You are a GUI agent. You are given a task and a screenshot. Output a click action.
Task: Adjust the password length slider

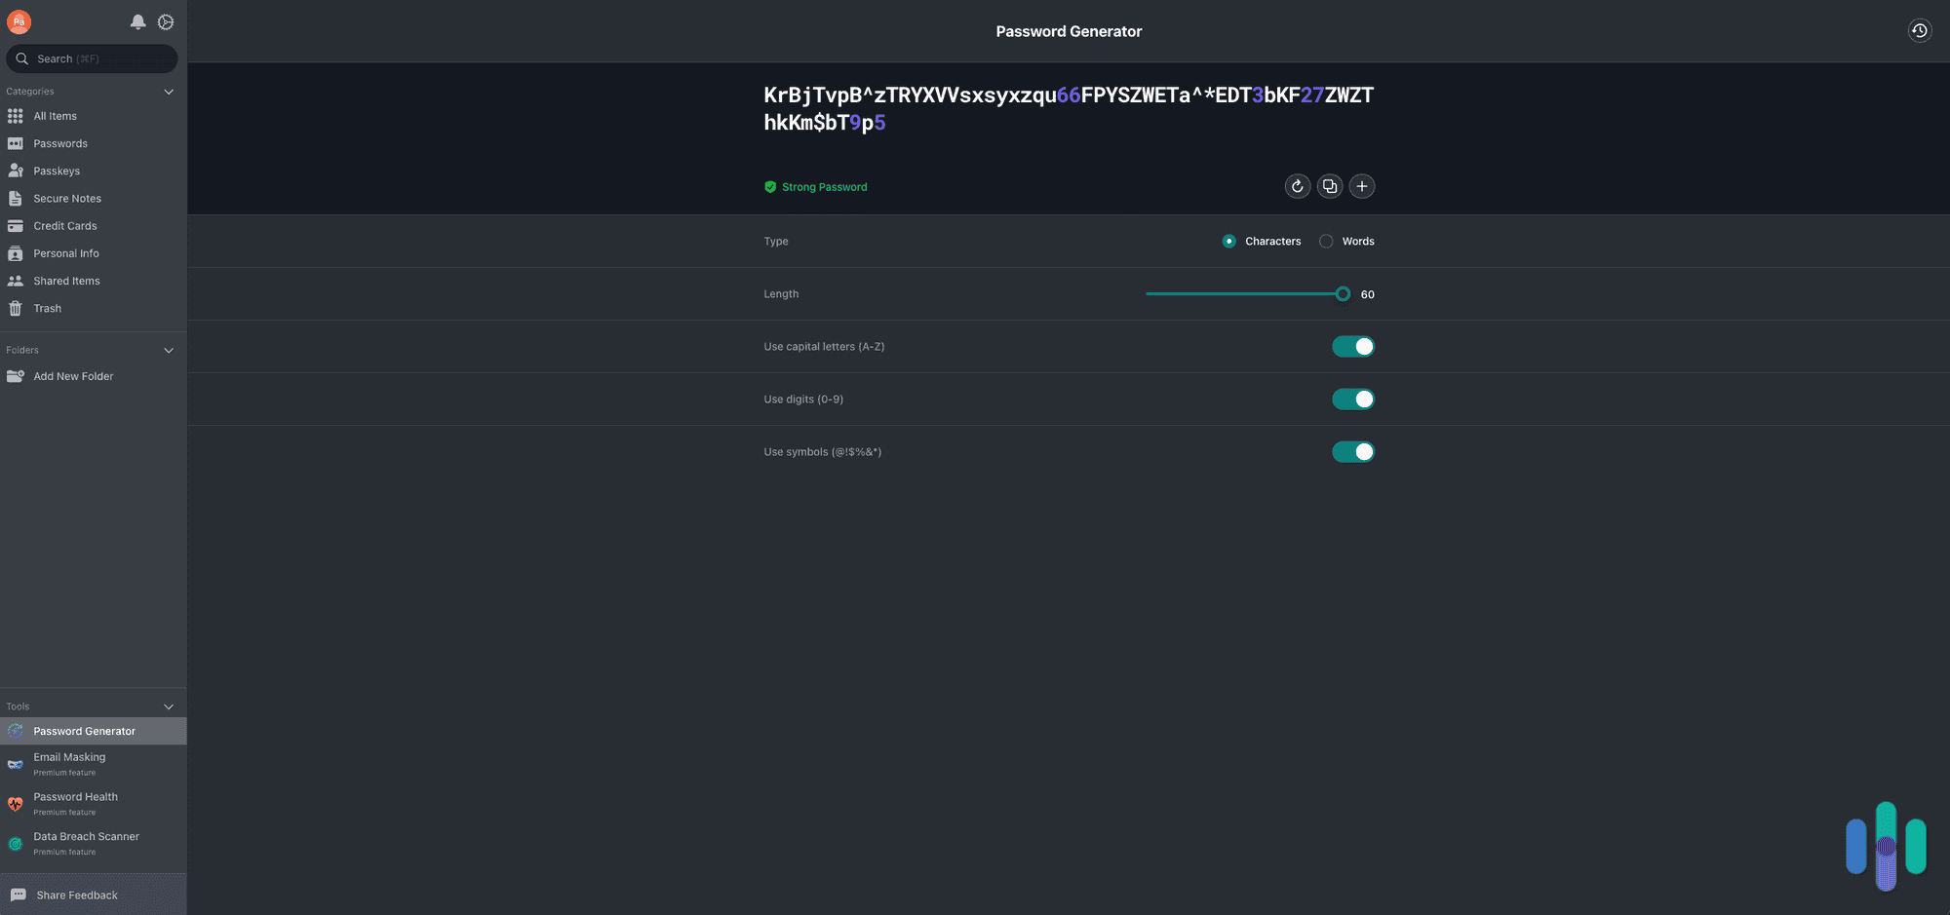click(x=1343, y=293)
